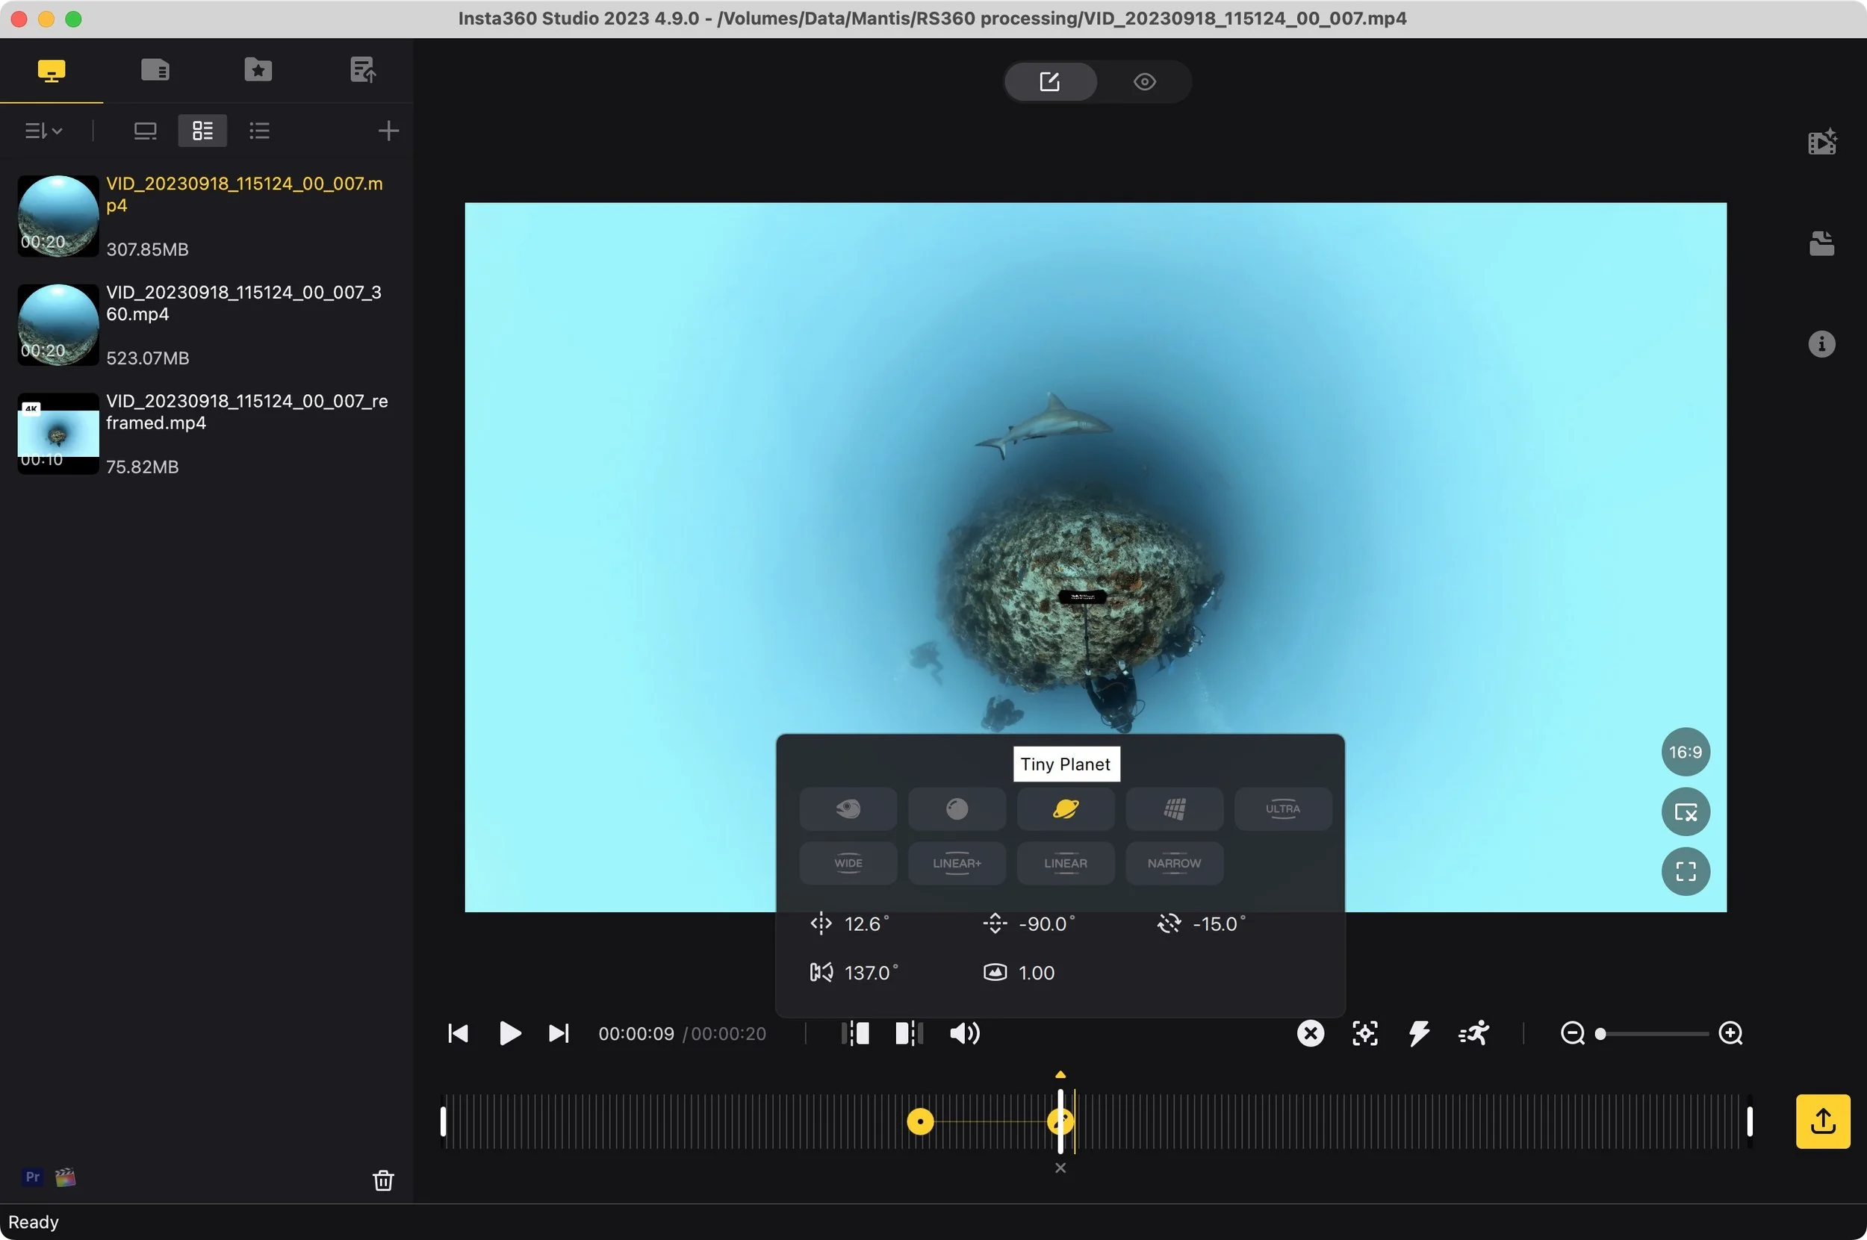Export project to Adobe Premiere
This screenshot has height=1240, width=1867.
(31, 1177)
